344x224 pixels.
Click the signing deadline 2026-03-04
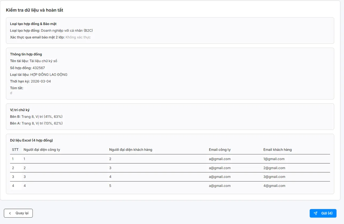click(41, 81)
